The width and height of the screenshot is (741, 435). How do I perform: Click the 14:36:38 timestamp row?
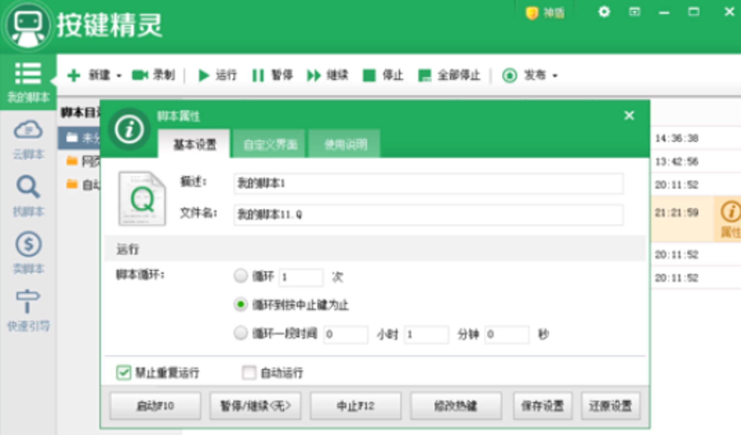click(677, 138)
